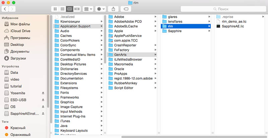Select Desktop in the sidebar
Screen dimensions: 268x138
(17, 45)
